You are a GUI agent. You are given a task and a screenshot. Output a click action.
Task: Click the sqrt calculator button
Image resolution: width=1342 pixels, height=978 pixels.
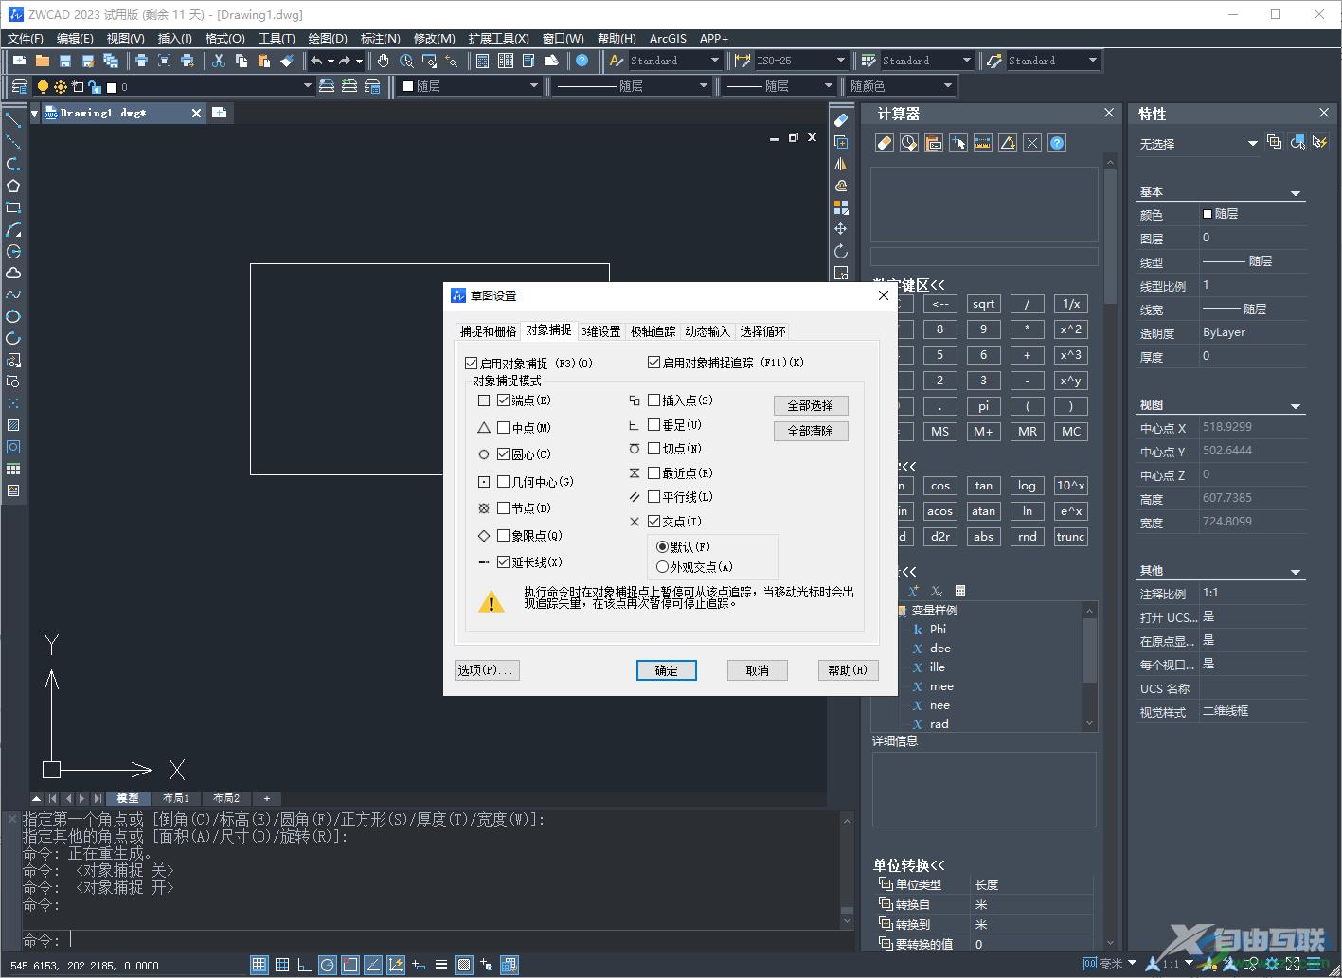click(x=984, y=304)
